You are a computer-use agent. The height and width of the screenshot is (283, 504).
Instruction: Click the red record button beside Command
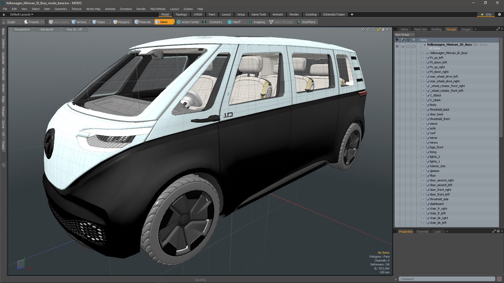click(499, 279)
